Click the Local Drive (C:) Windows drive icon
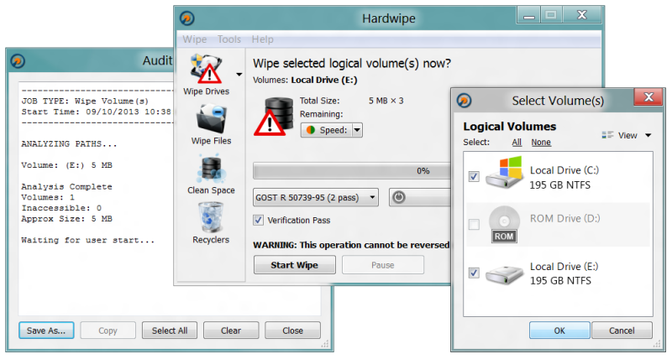The width and height of the screenshot is (672, 359). click(x=505, y=173)
